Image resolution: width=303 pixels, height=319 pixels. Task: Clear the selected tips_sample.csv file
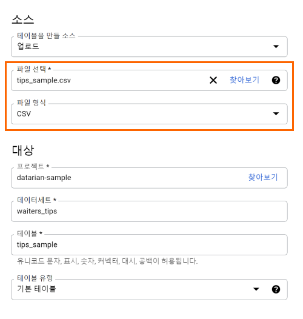click(213, 80)
